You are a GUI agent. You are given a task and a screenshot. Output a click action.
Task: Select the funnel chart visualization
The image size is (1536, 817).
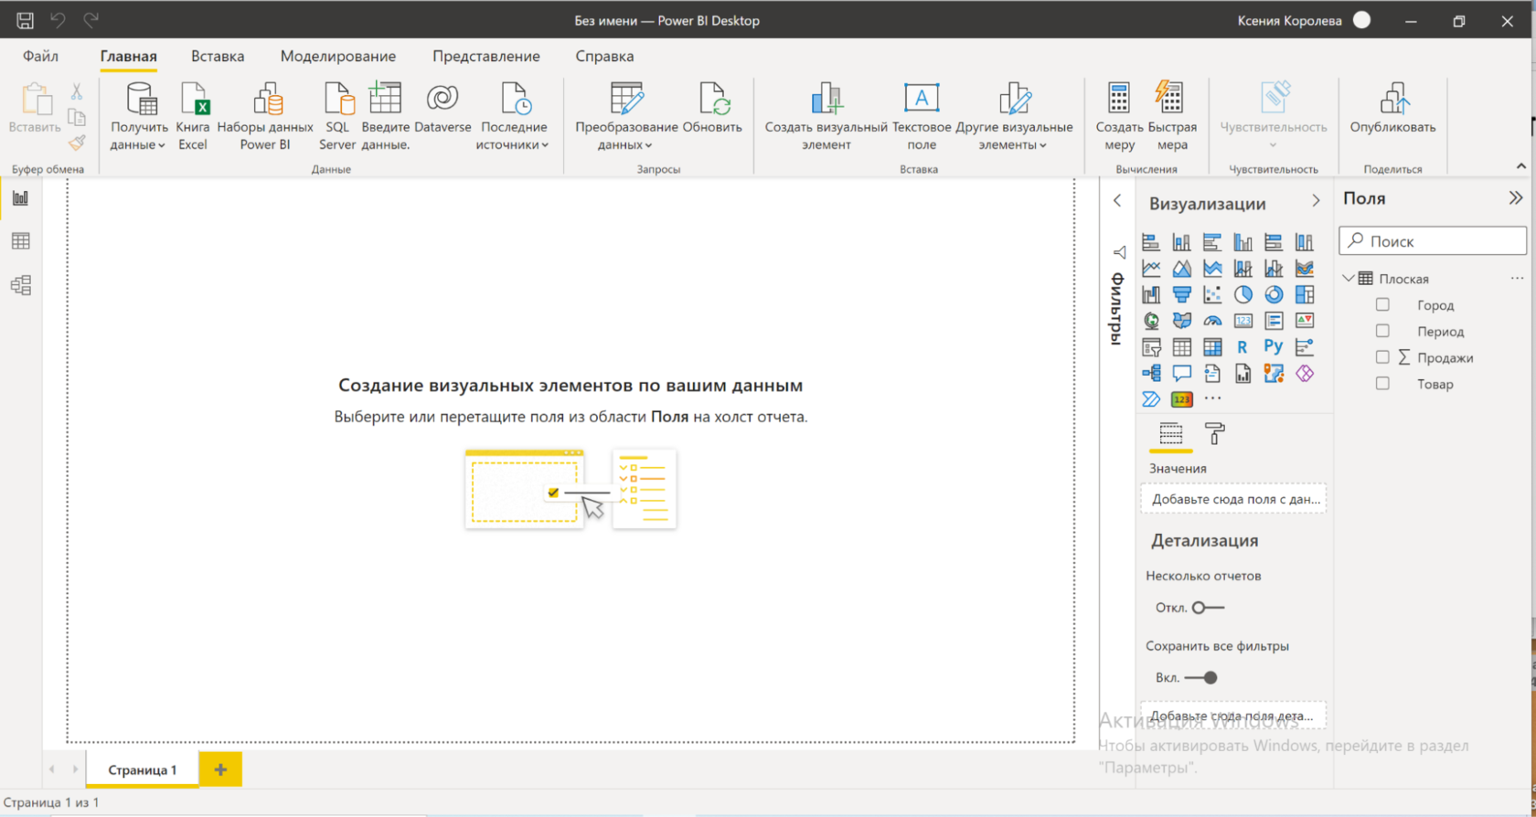coord(1182,294)
